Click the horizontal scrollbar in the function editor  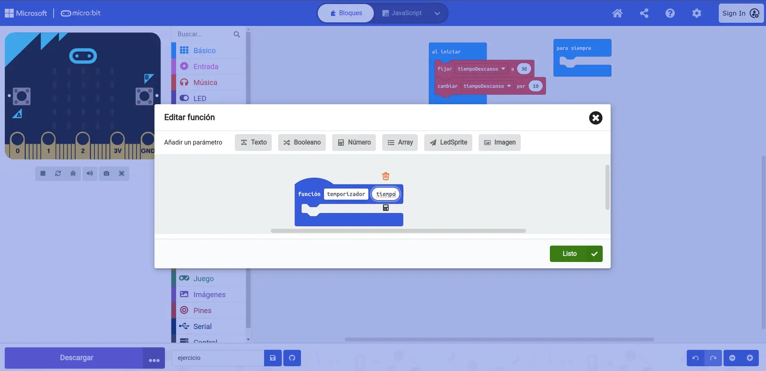[x=398, y=231]
